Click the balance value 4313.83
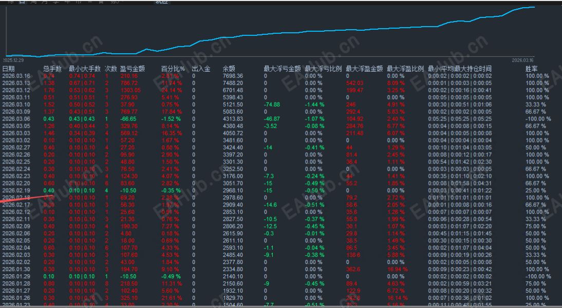This screenshot has height=308, width=562. [233, 119]
